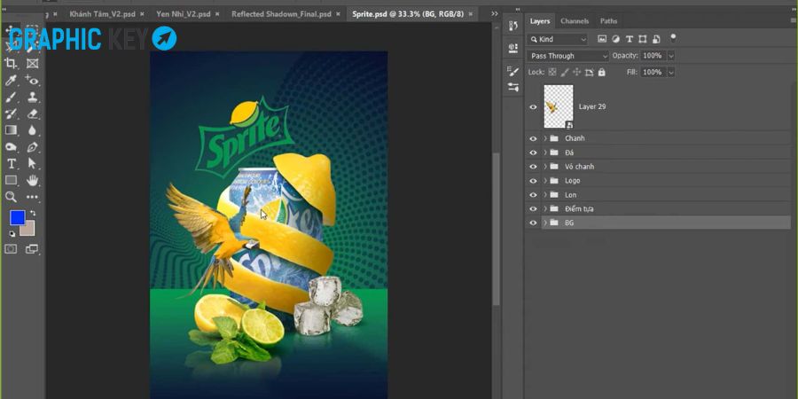Switch to Reflected Shadow_Final.psd tab
This screenshot has width=798, height=399.
[281, 14]
